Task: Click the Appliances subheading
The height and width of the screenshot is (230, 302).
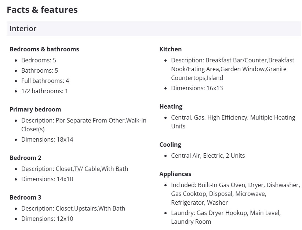Action: tap(175, 174)
